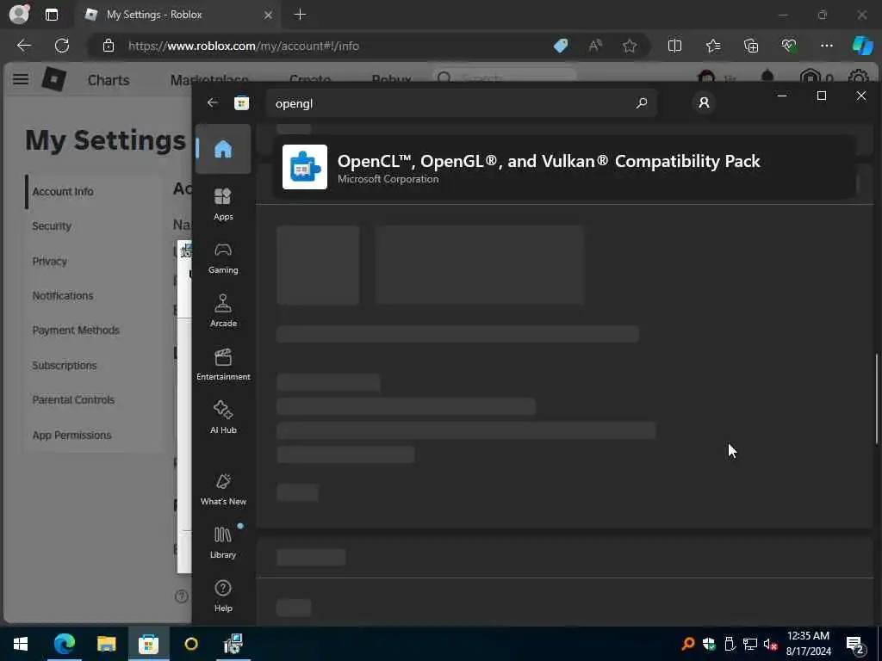The height and width of the screenshot is (661, 882).
Task: Click the opengl search field in Store
Action: pos(462,103)
